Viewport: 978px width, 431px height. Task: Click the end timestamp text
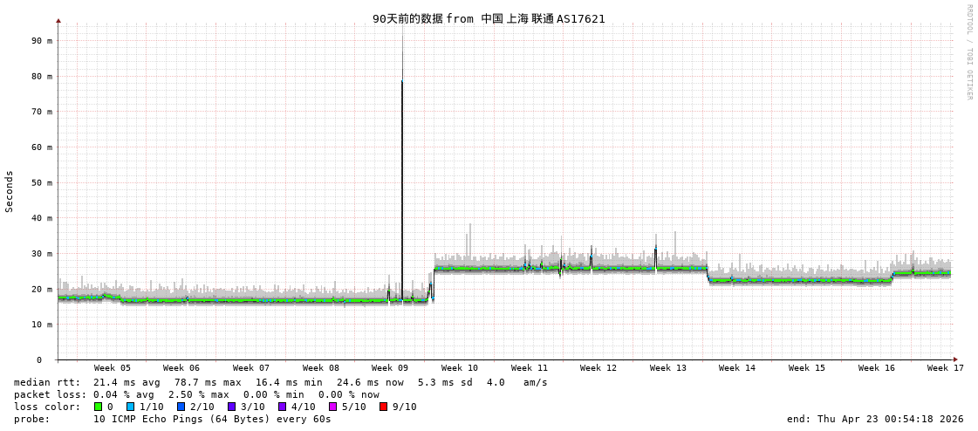point(875,419)
